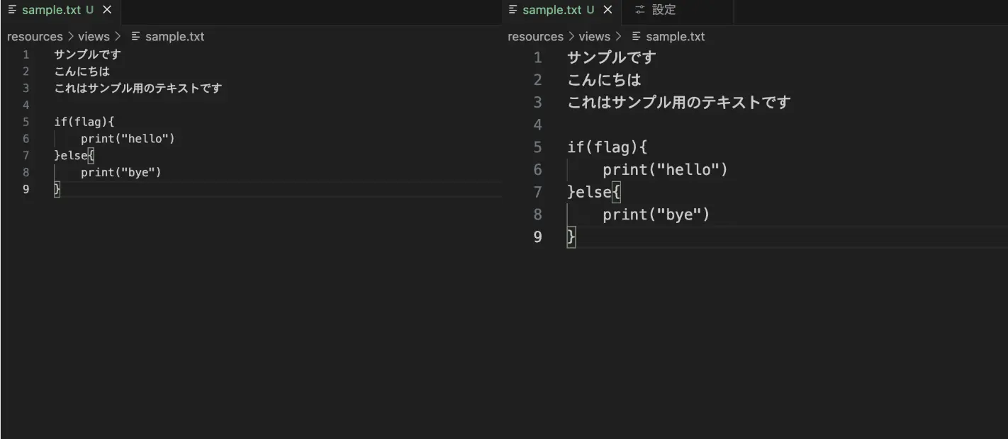Click line number 1 in the right editor
This screenshot has height=439, width=1008.
point(537,57)
